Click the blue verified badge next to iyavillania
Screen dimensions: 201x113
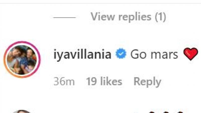pyautogui.click(x=121, y=53)
